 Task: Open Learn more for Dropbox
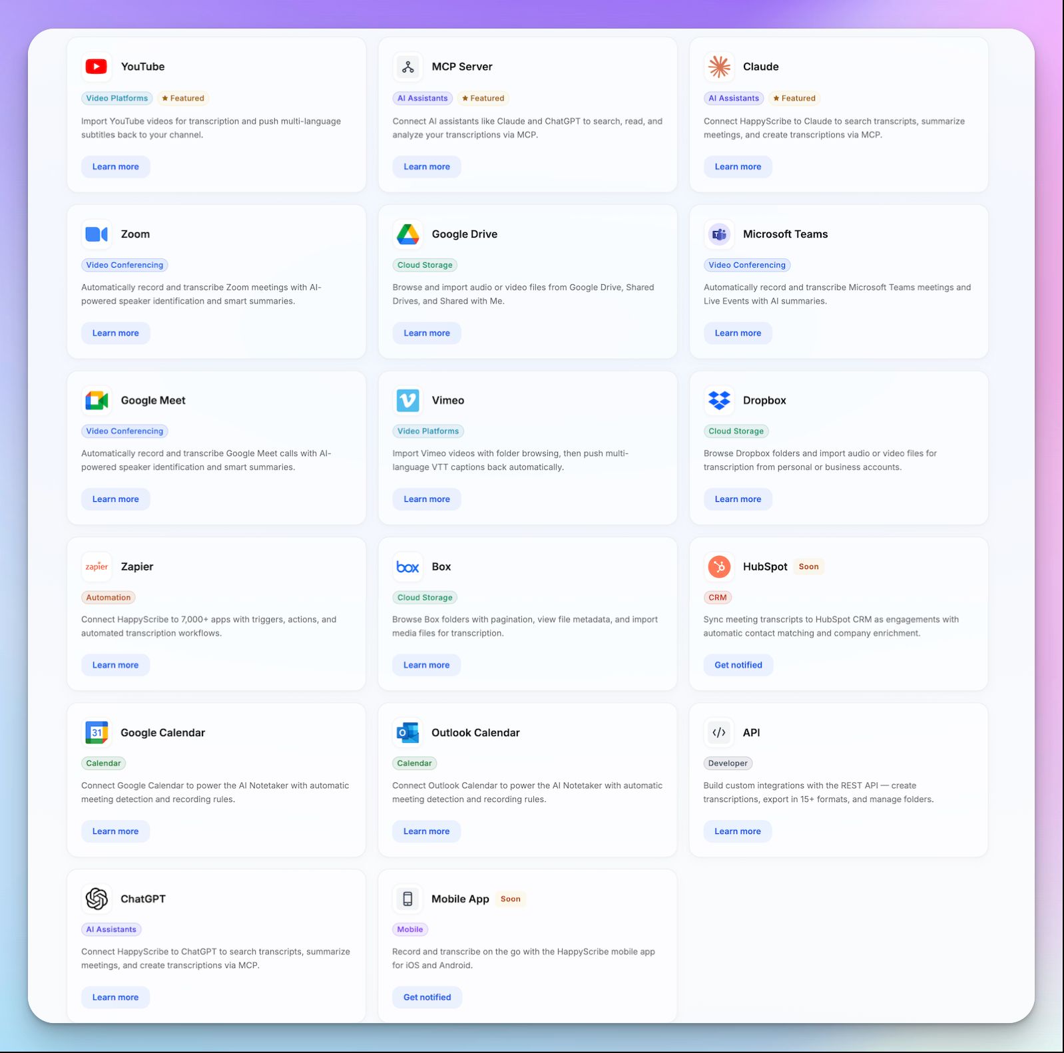pyautogui.click(x=738, y=499)
